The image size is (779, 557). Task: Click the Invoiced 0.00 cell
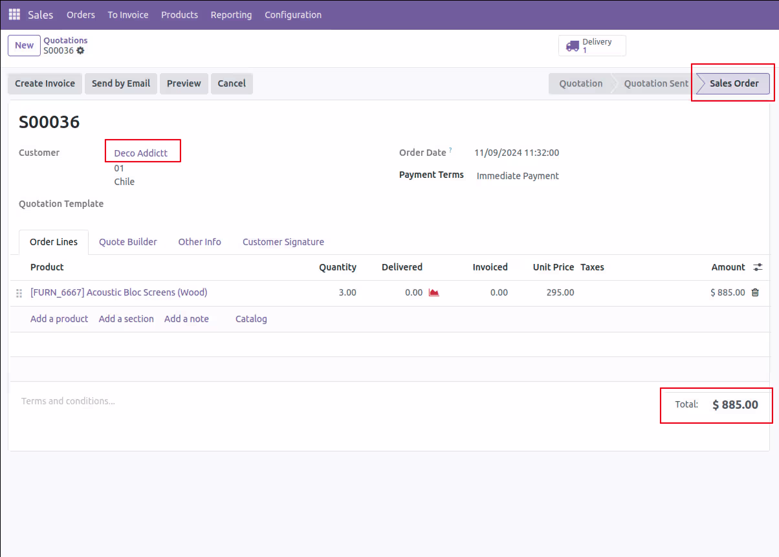pos(499,292)
